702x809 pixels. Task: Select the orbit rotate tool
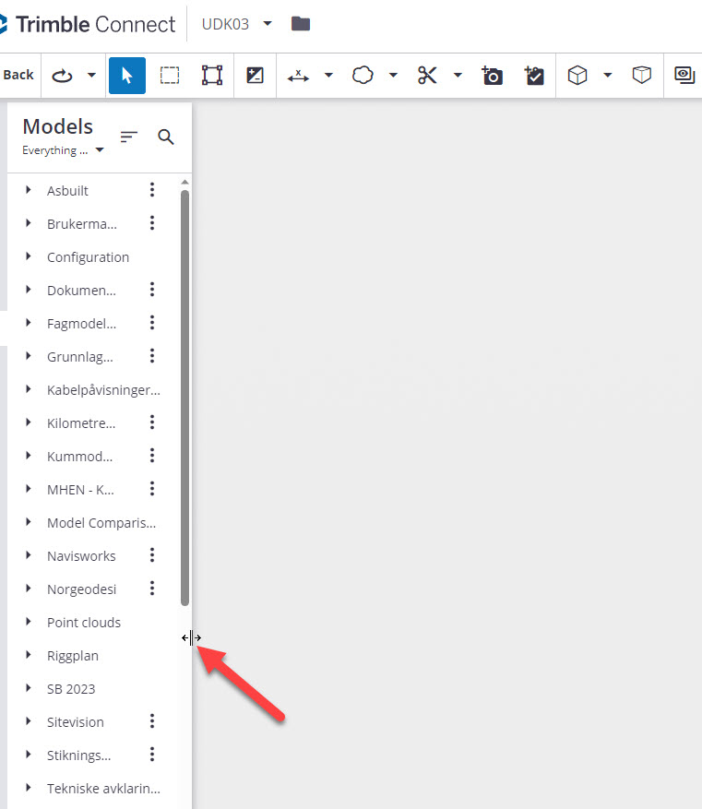[x=62, y=76]
